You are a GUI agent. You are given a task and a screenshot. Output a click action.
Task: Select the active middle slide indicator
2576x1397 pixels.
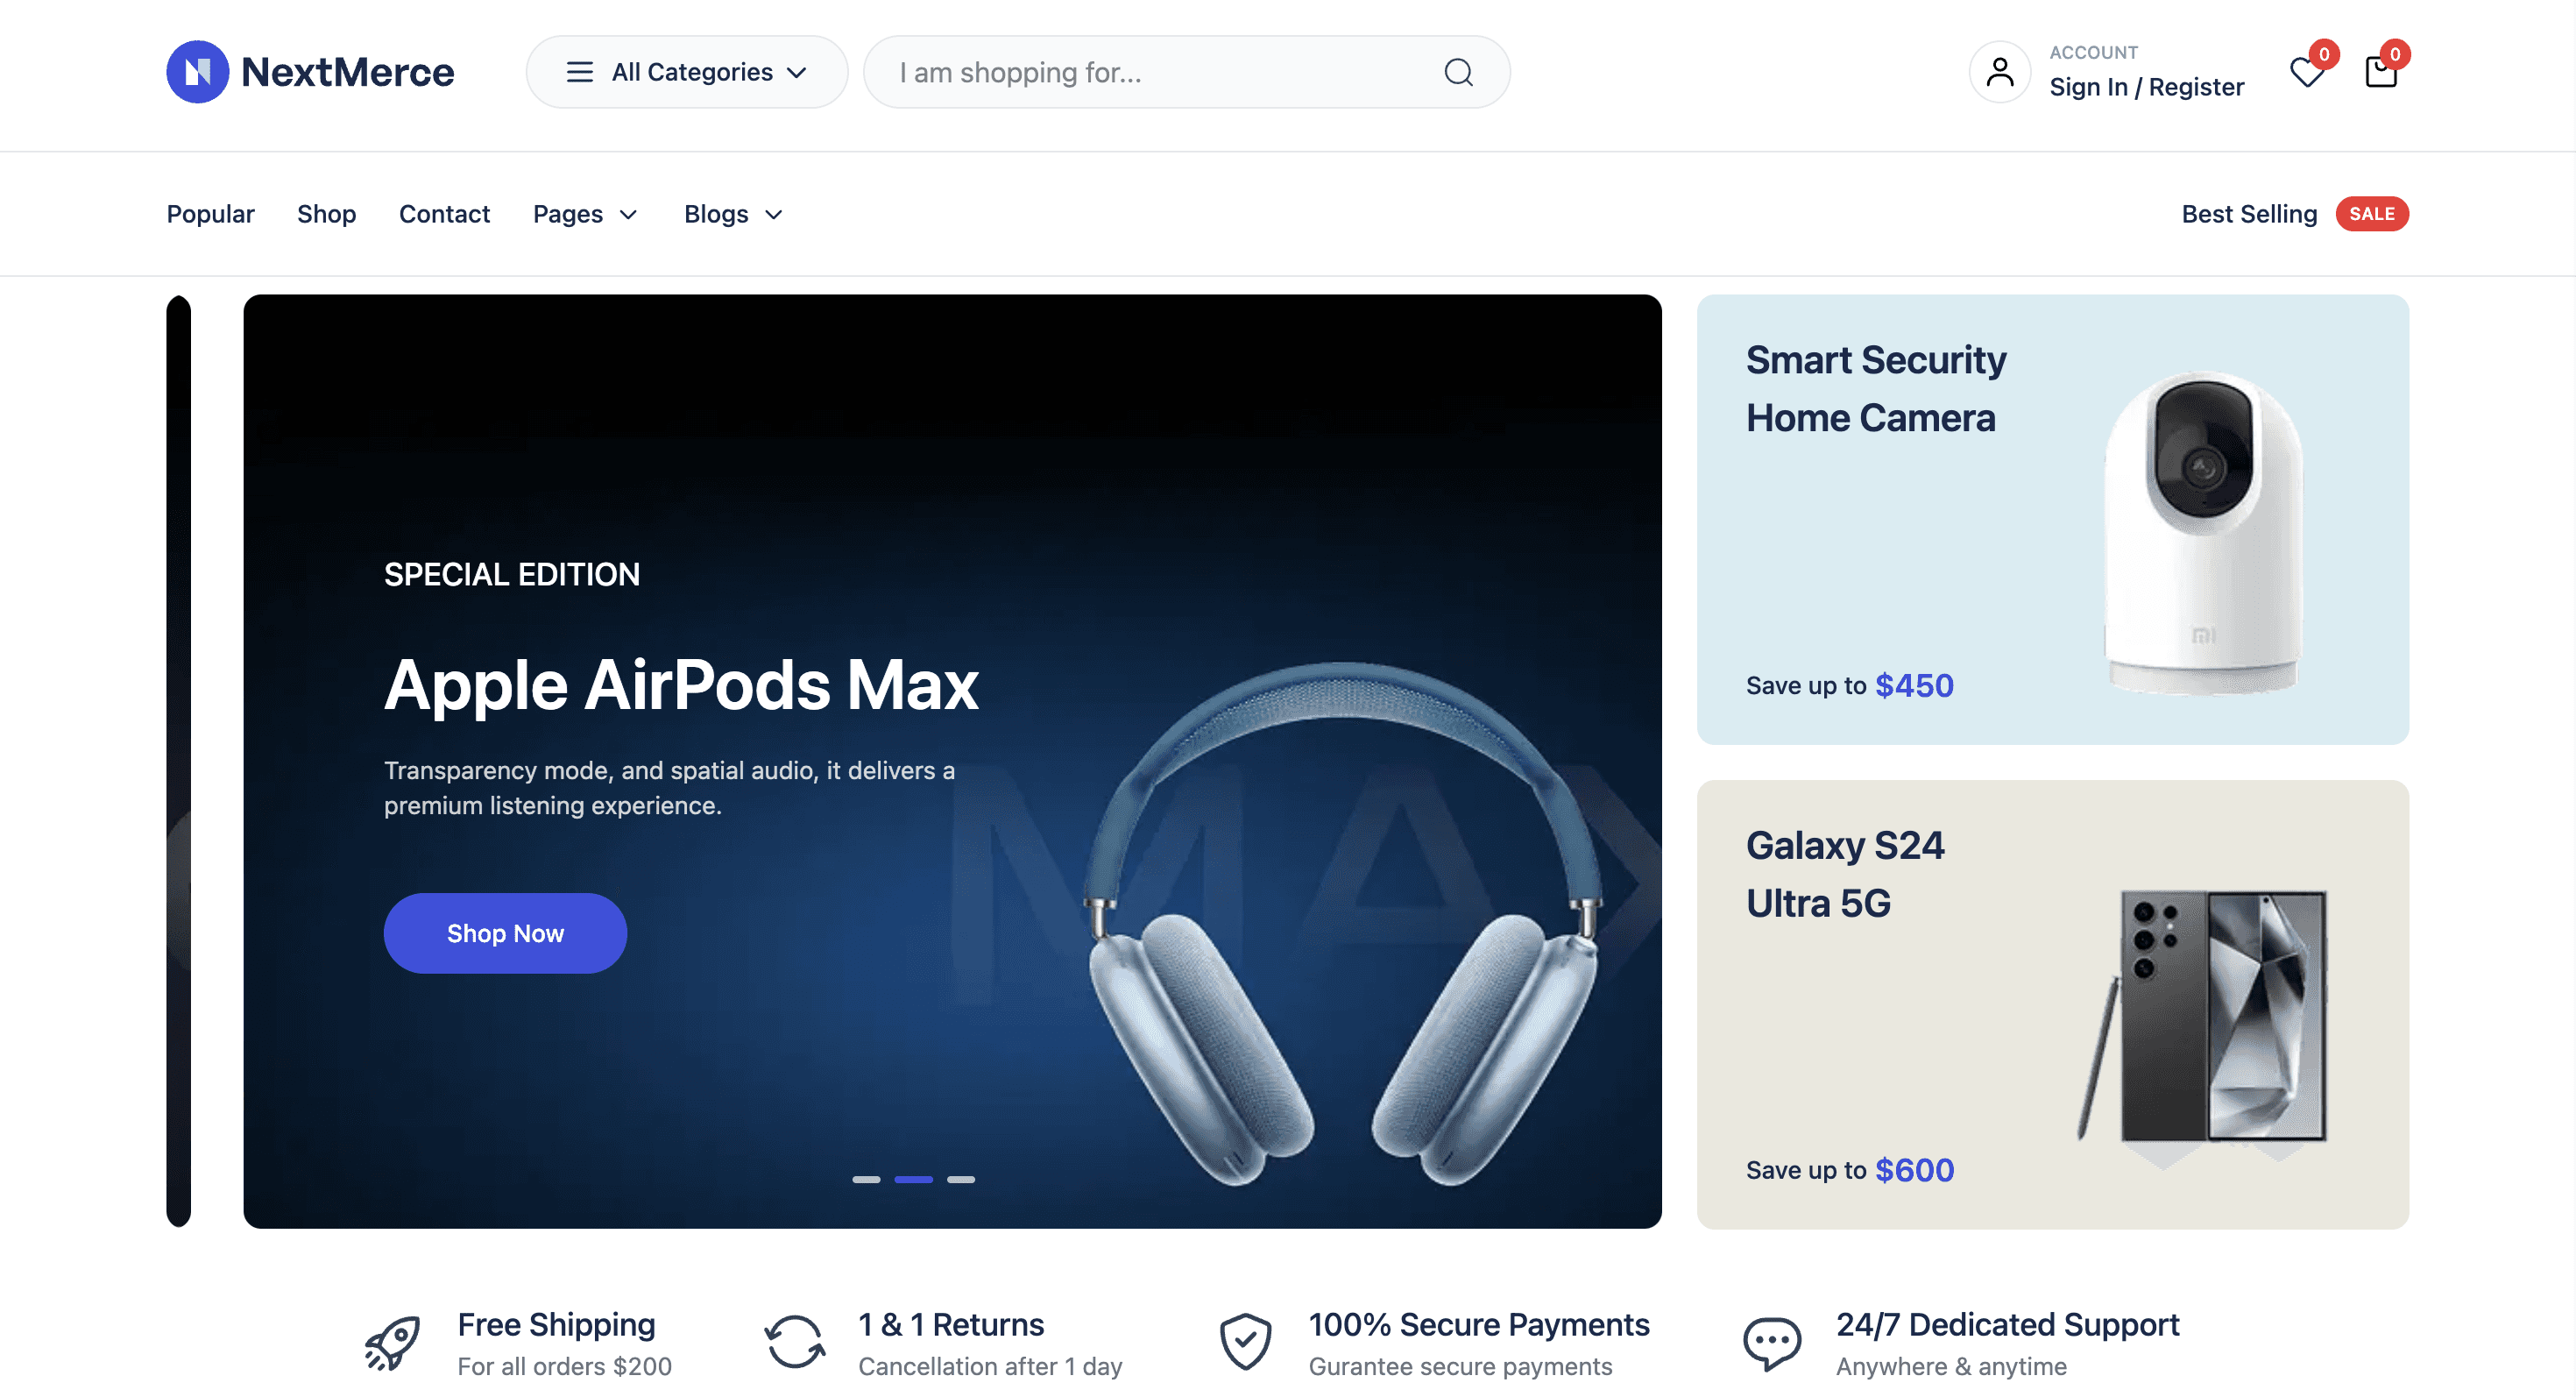point(913,1180)
